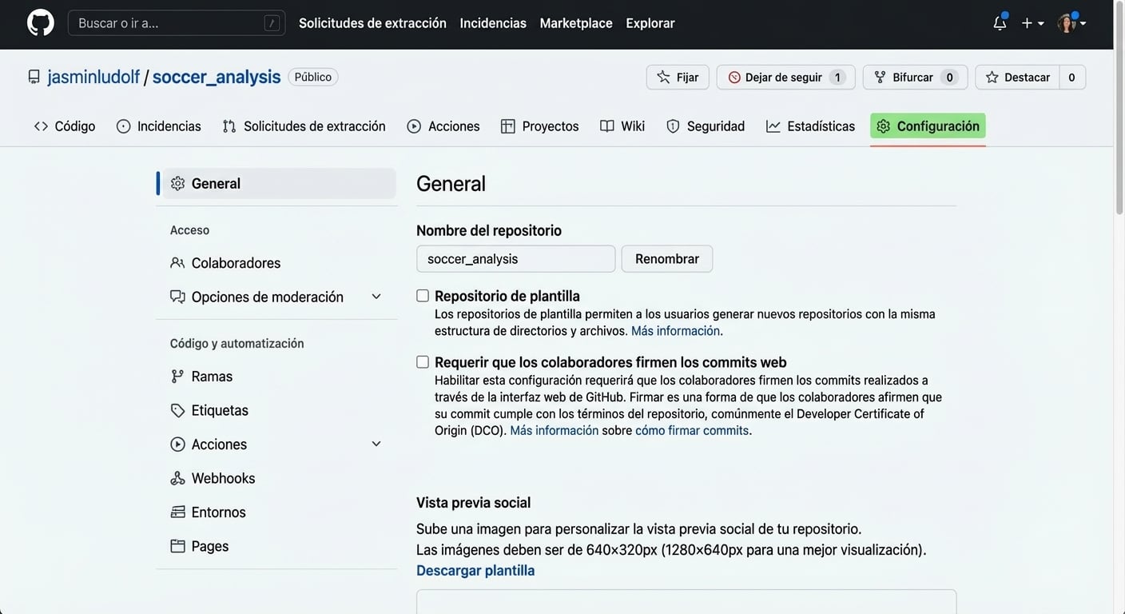Open the user avatar menu
The image size is (1125, 614).
coord(1067,23)
